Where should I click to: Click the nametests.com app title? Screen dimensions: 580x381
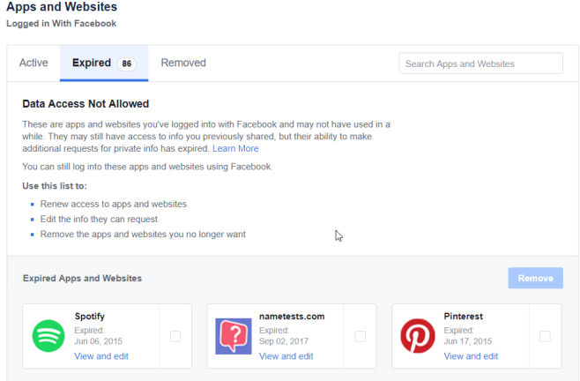[x=292, y=317]
